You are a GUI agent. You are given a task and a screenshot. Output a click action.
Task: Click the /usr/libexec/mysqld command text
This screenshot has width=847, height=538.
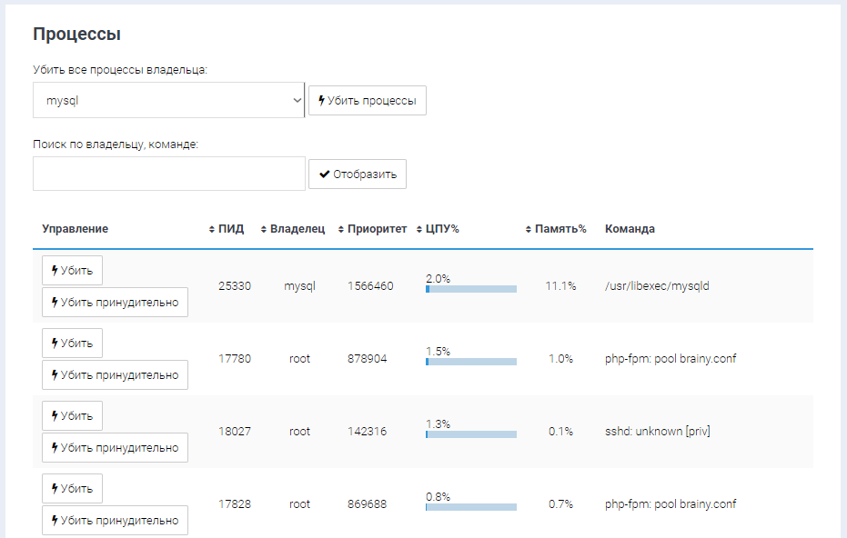click(x=656, y=285)
